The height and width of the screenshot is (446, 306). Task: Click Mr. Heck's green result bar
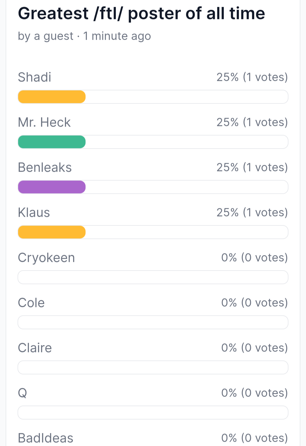click(x=52, y=142)
